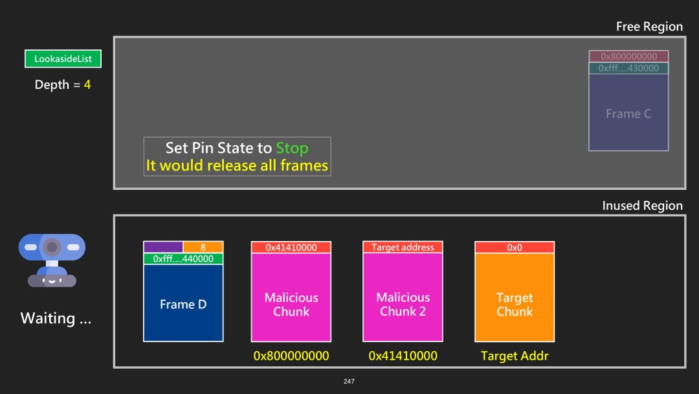Select the Frame D block
This screenshot has width=699, height=394.
[183, 292]
